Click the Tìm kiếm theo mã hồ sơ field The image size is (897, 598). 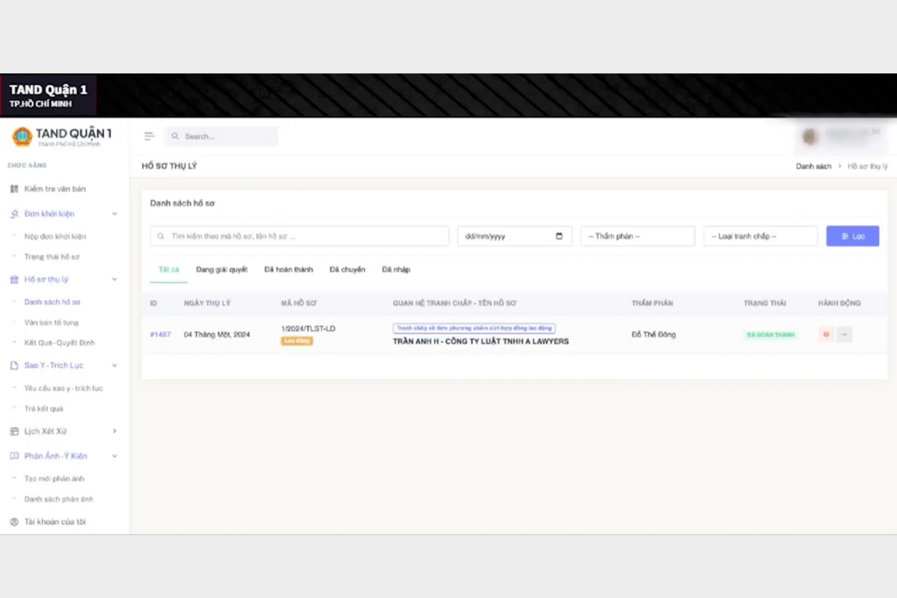[x=300, y=236]
